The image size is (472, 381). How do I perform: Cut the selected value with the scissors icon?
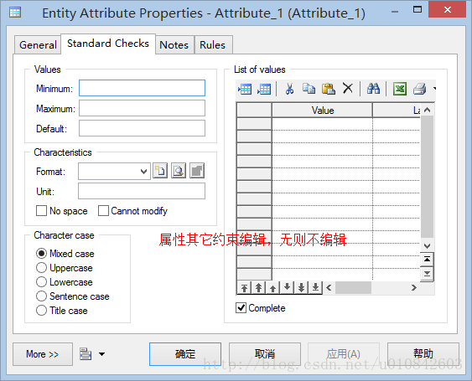(x=289, y=89)
